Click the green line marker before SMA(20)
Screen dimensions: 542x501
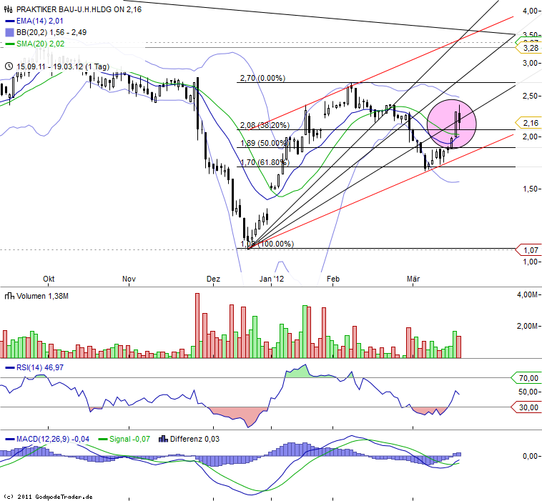[10, 44]
